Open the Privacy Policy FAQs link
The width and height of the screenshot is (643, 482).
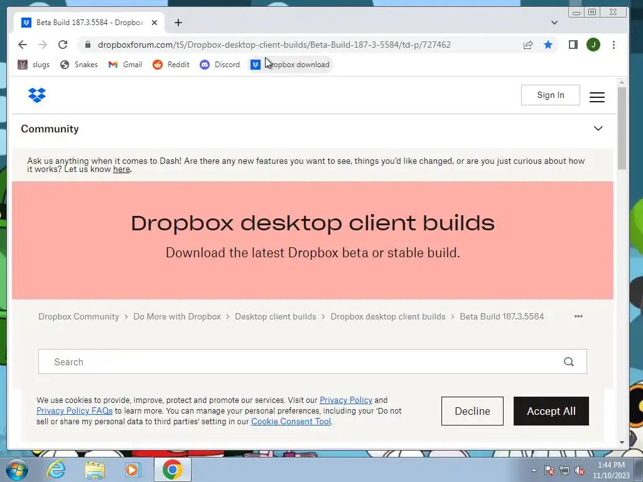click(x=74, y=410)
